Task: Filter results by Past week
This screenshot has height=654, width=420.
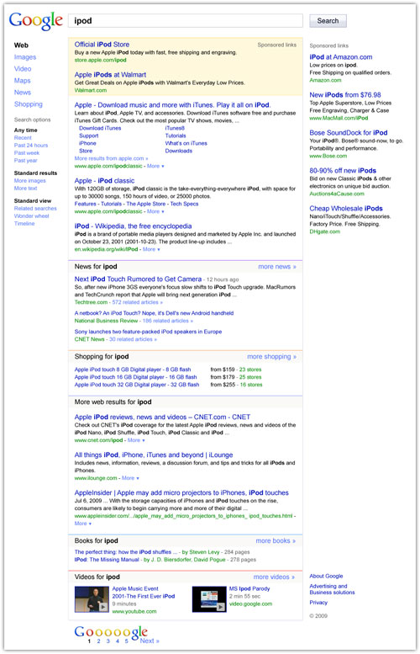Action: click(27, 152)
